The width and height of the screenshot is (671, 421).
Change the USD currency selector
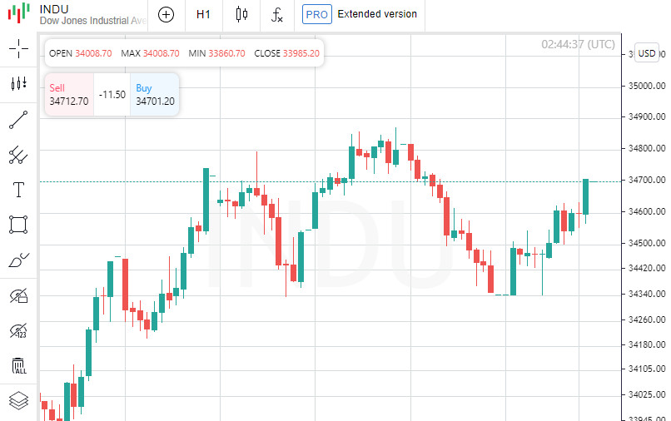(646, 52)
